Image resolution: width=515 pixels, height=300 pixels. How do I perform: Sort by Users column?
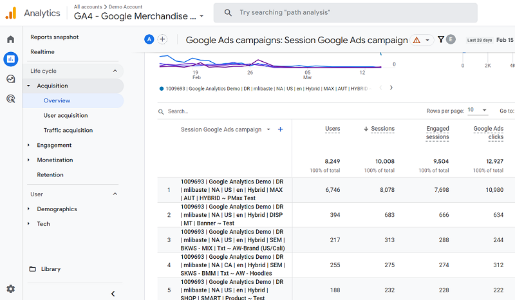click(x=332, y=129)
